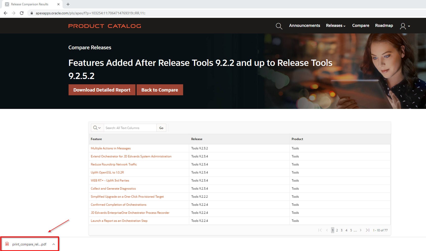Click the browser back arrow
This screenshot has width=426, height=251.
point(6,13)
